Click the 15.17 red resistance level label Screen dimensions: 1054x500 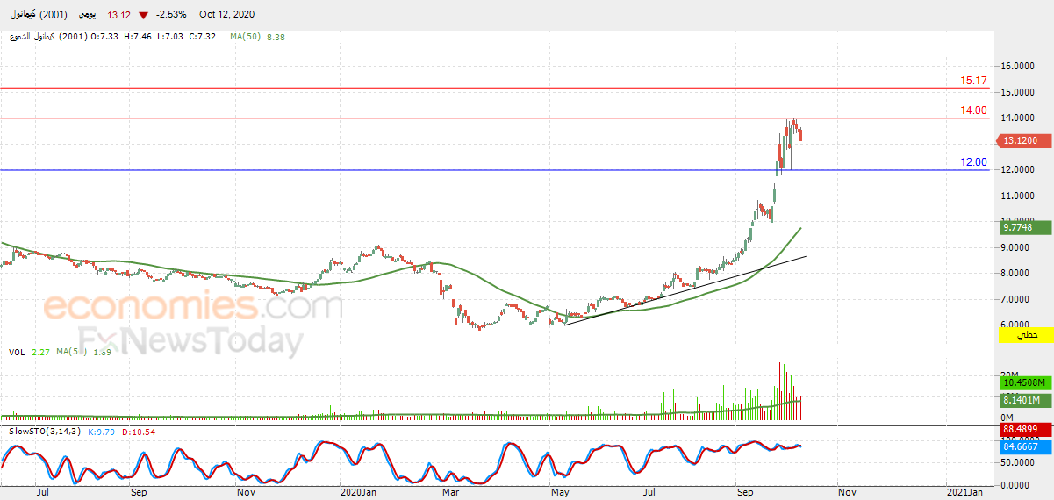pos(973,81)
